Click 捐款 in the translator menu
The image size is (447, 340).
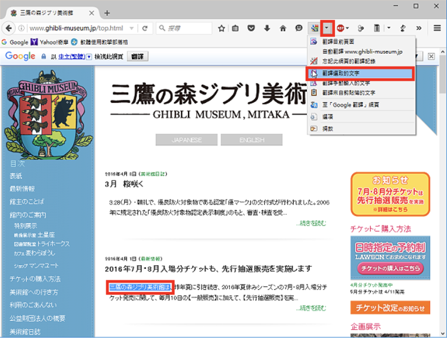point(361,129)
